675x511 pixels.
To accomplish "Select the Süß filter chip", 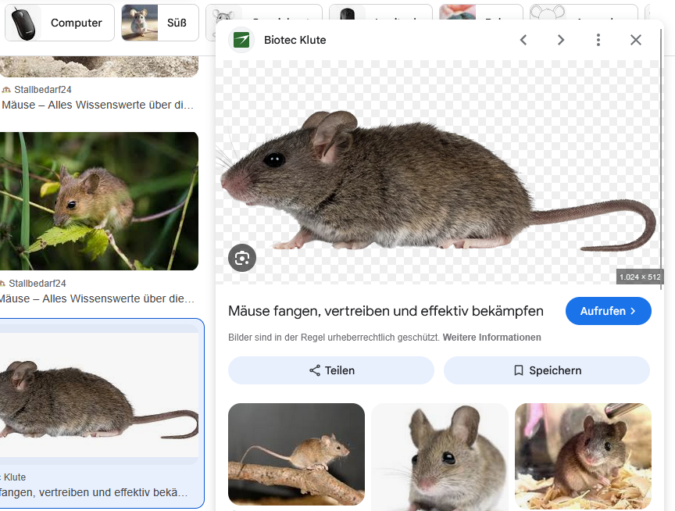I will [160, 23].
